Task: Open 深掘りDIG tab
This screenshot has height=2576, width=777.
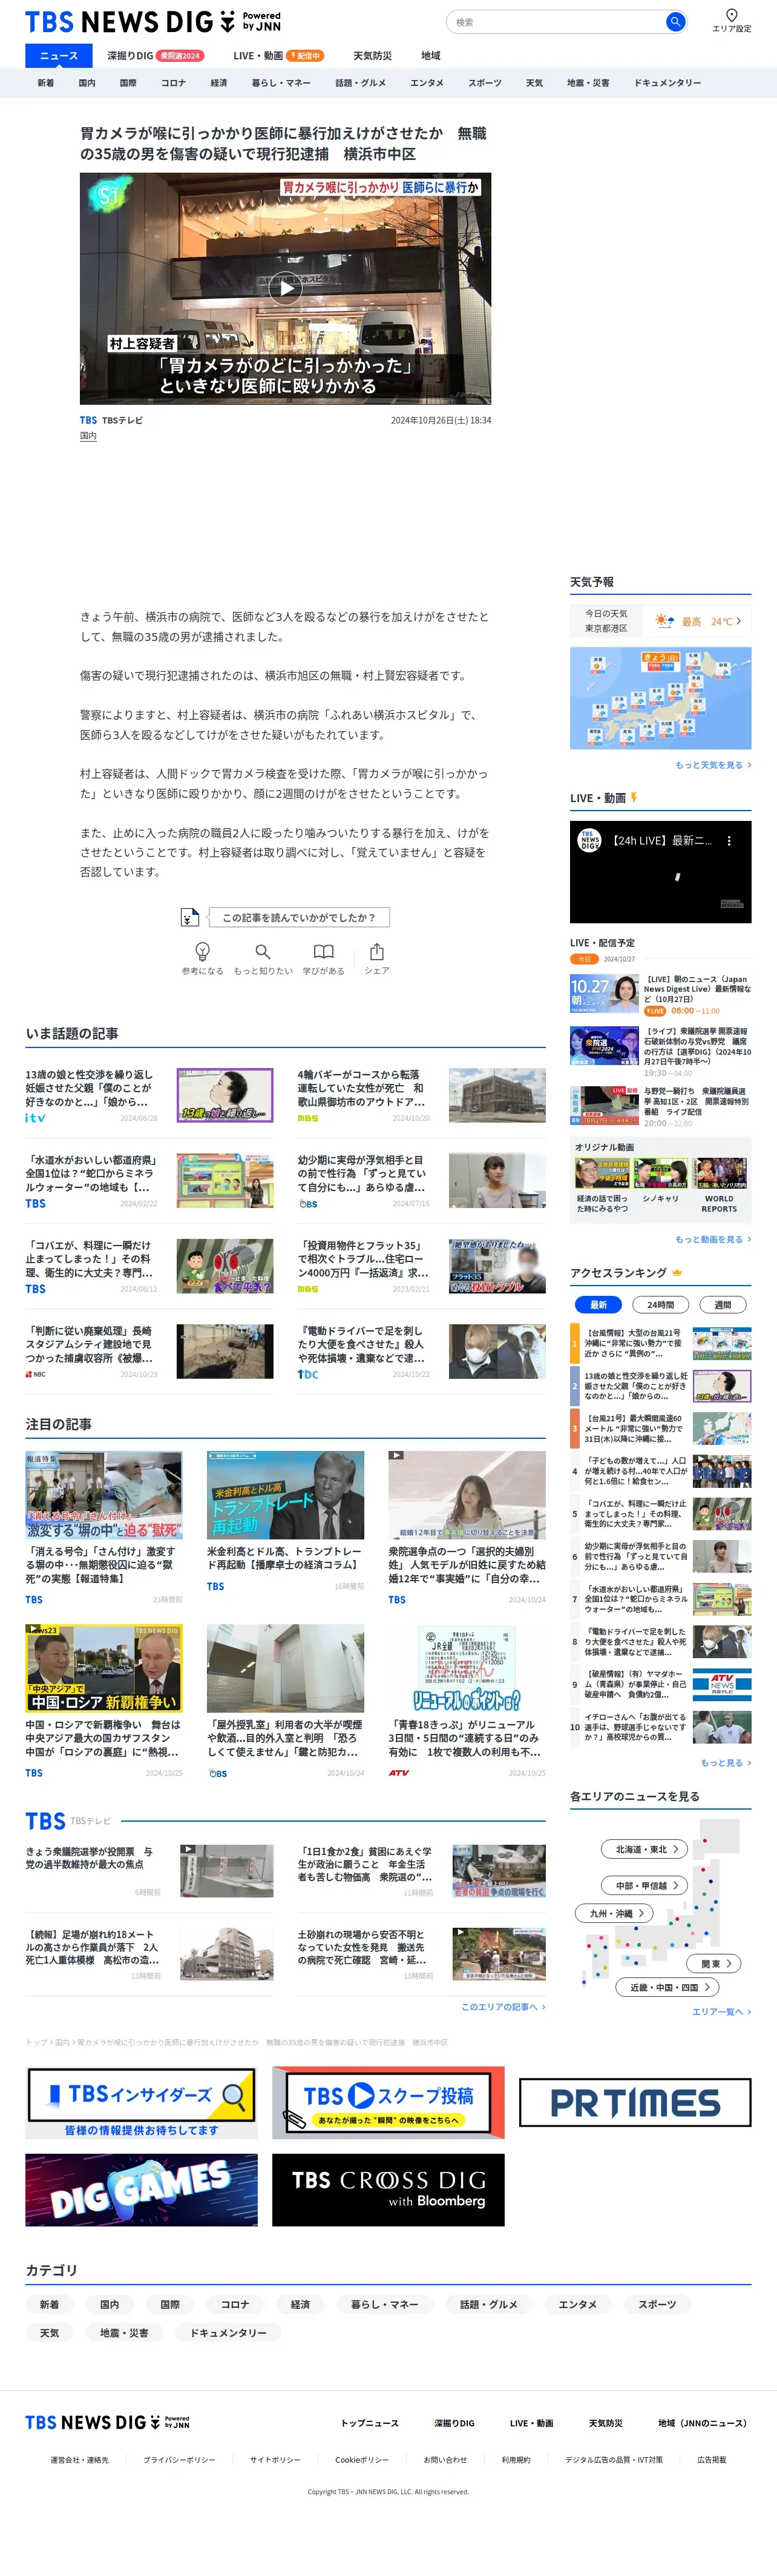Action: [x=155, y=56]
